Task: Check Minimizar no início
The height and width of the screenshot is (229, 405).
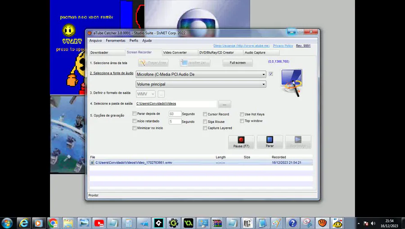Action: [x=134, y=128]
